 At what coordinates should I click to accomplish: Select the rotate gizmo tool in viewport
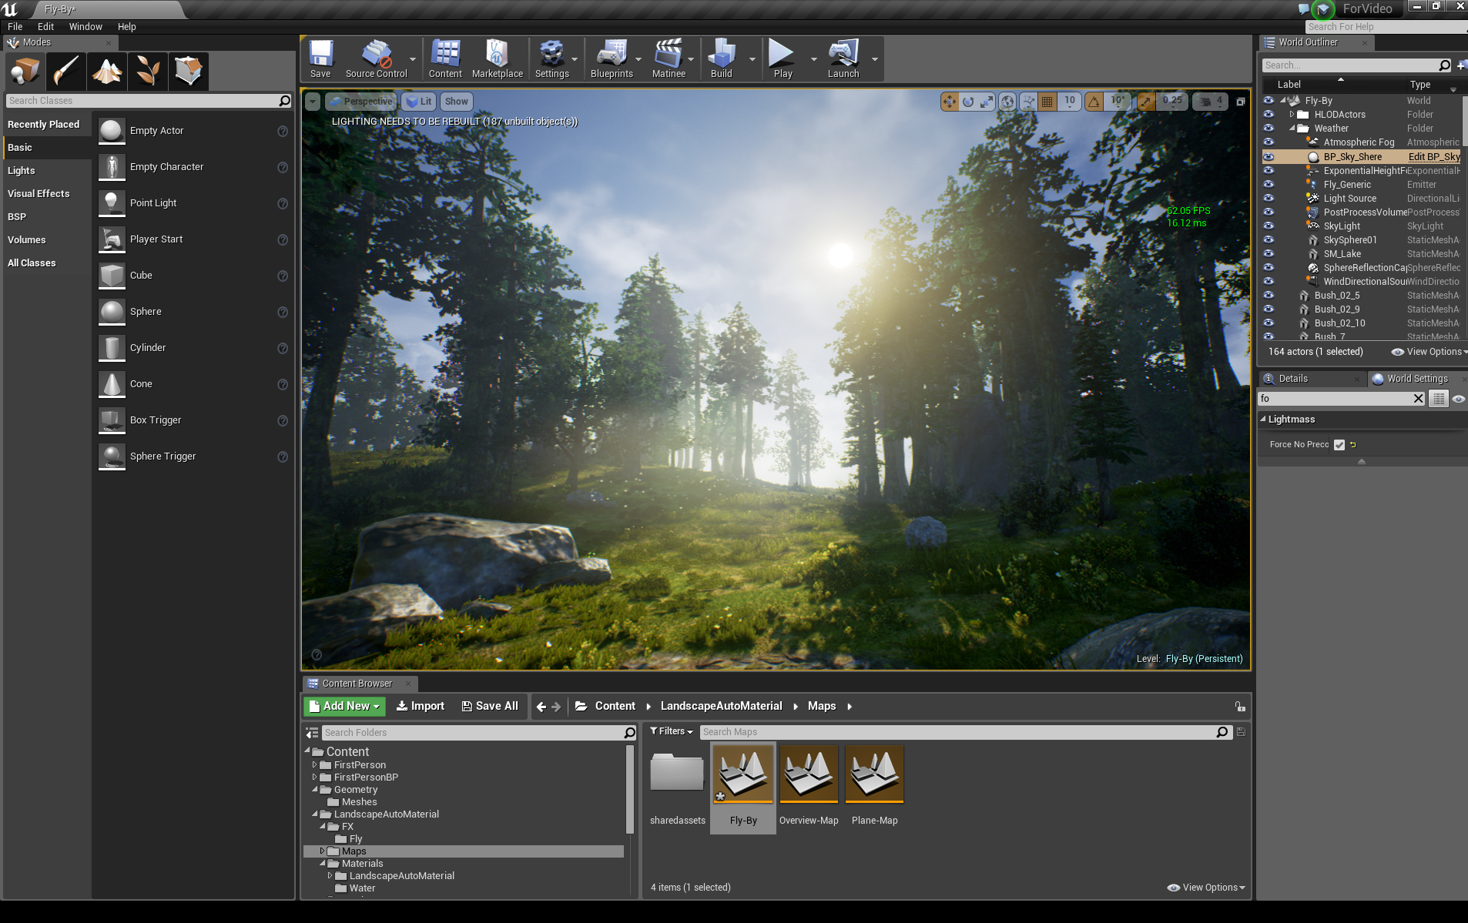[x=968, y=101]
